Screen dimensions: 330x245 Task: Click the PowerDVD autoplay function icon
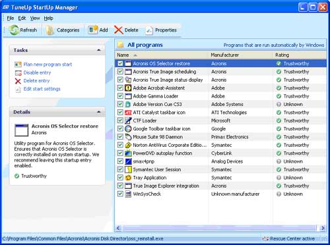click(x=128, y=153)
